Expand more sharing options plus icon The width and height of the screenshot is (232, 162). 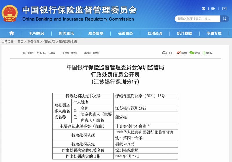[204, 53]
